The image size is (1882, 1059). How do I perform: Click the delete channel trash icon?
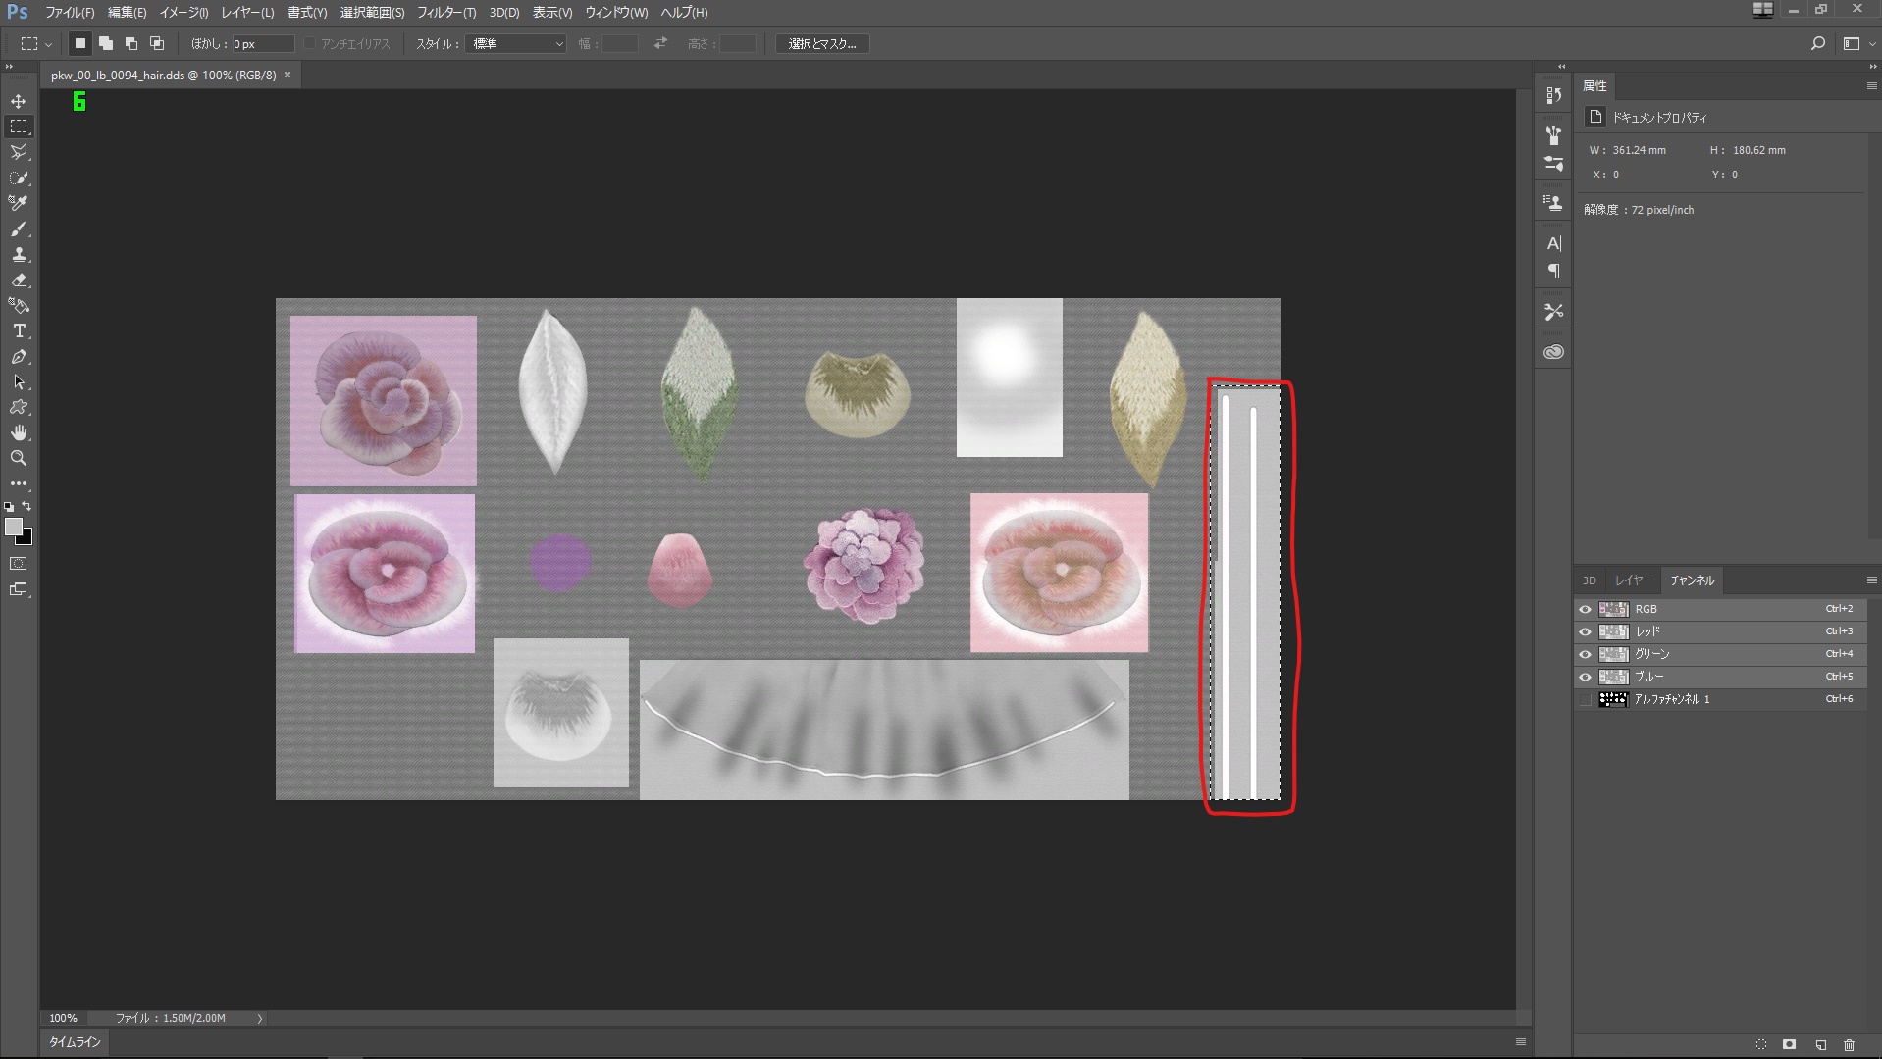click(1850, 1045)
